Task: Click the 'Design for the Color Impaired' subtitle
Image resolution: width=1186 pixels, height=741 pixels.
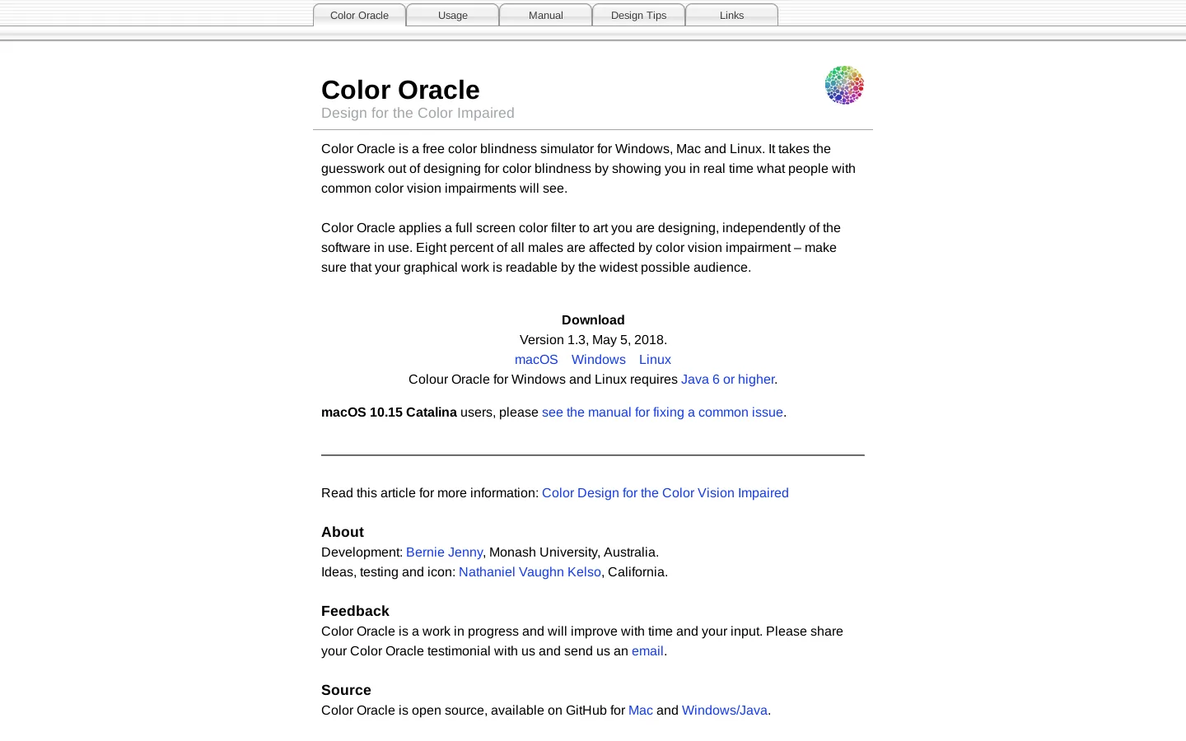Action: point(418,113)
